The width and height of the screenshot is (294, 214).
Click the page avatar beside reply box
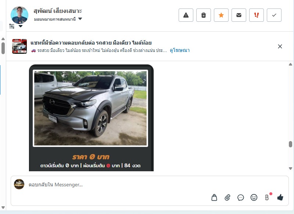[19, 184]
